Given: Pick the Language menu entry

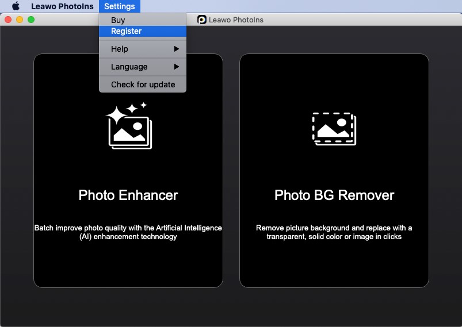Looking at the screenshot, I should 129,67.
